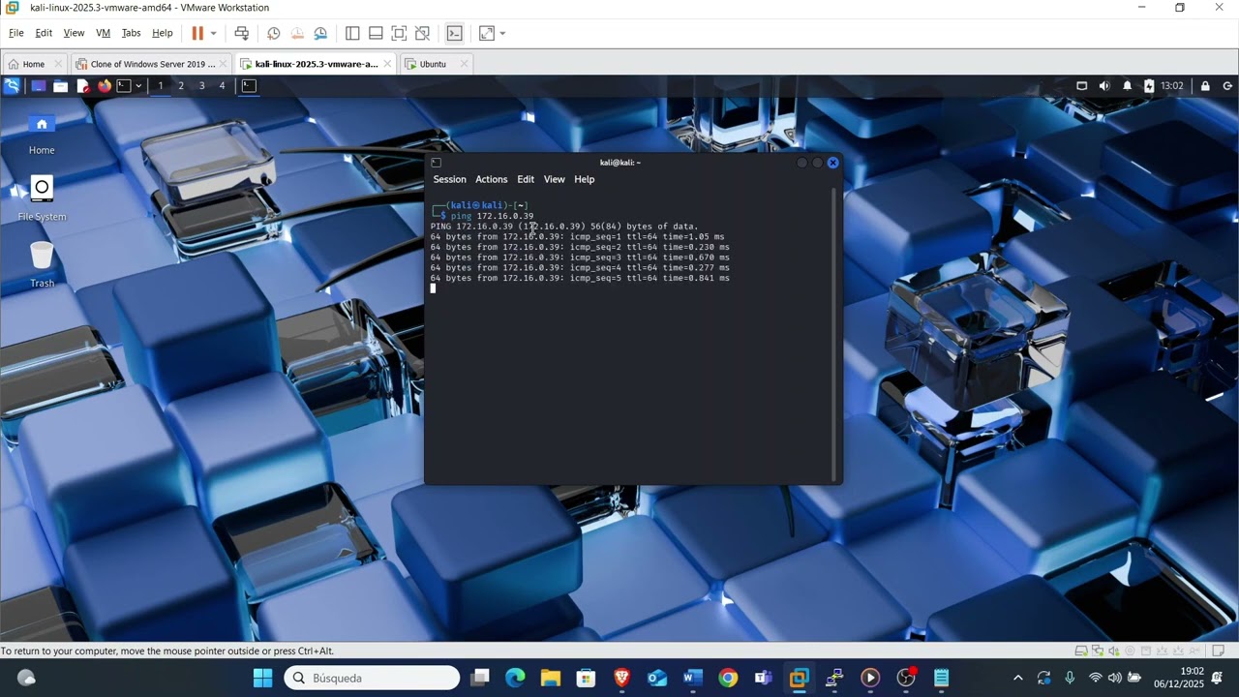Screen dimensions: 1239x697
Task: Click Send Ctrl+Alt+Del toolbar icon
Action: pyautogui.click(x=242, y=33)
